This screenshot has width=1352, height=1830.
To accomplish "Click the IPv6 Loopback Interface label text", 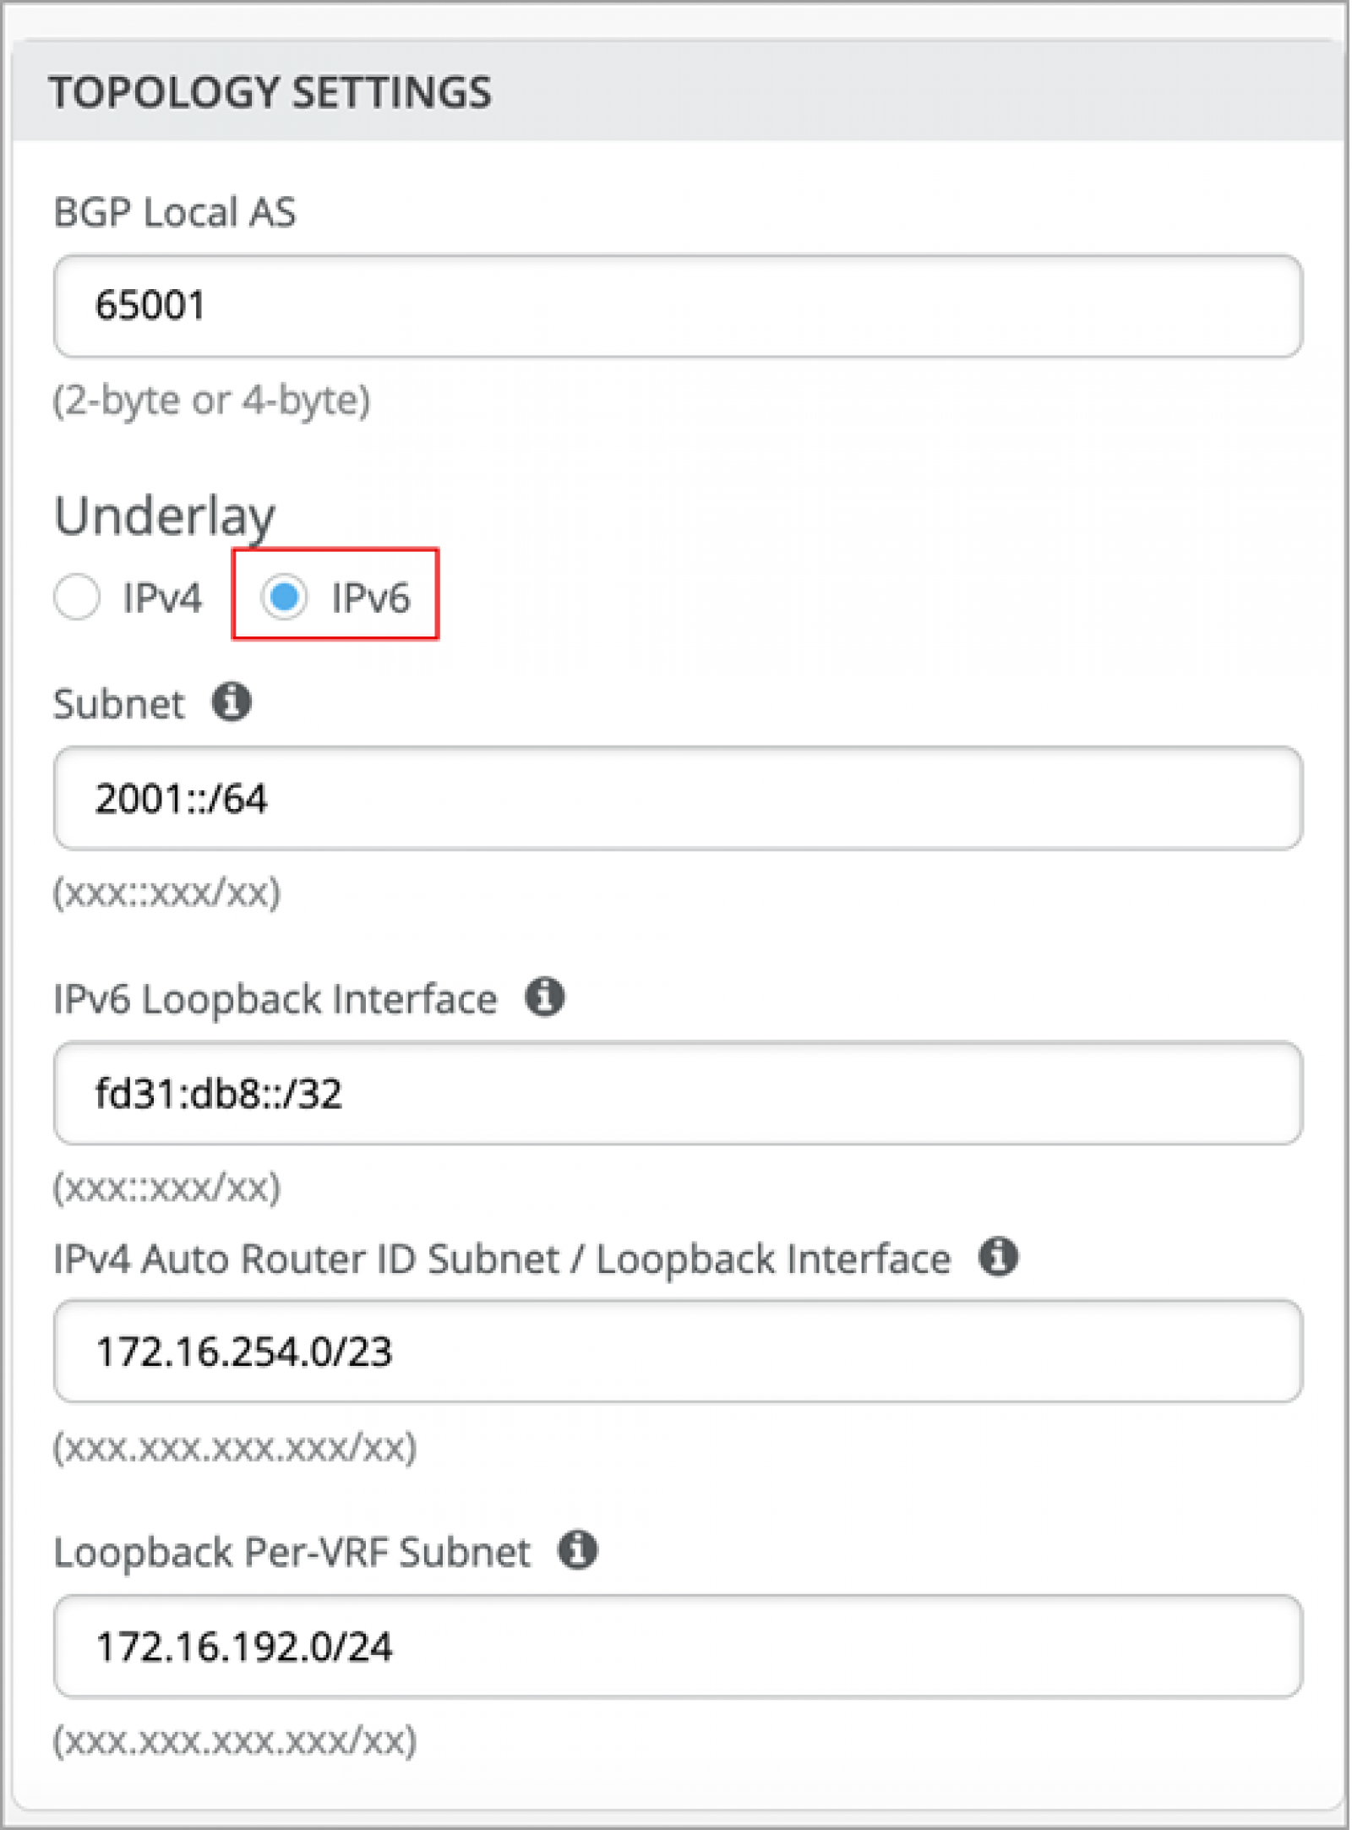I will 275,999.
